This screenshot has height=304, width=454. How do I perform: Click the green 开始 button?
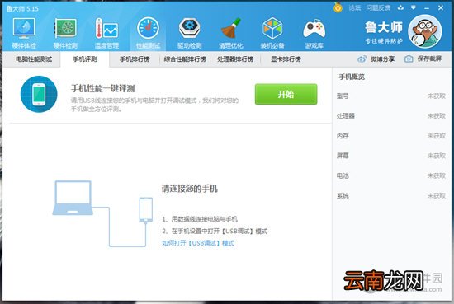click(x=286, y=94)
